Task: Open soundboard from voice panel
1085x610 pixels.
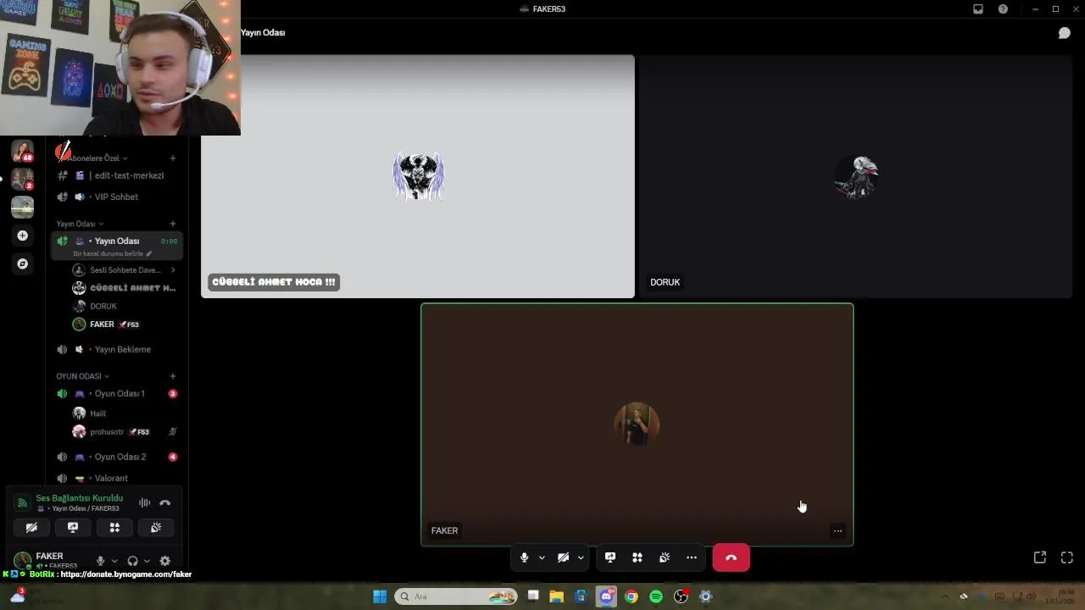Action: click(156, 528)
